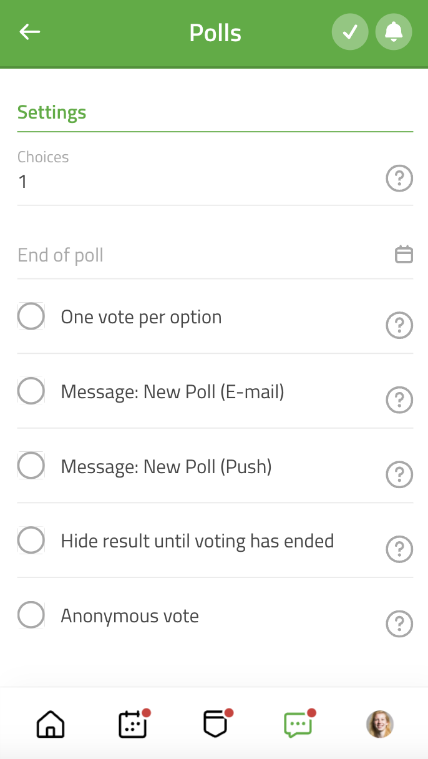Show help for One vote per option
The height and width of the screenshot is (759, 428).
[x=399, y=325]
